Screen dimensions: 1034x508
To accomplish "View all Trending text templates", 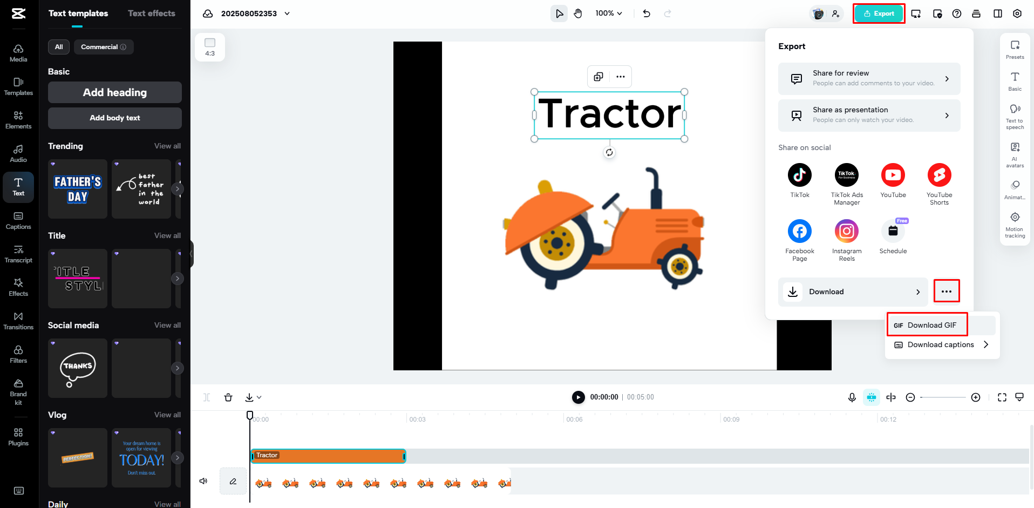I will (x=167, y=146).
